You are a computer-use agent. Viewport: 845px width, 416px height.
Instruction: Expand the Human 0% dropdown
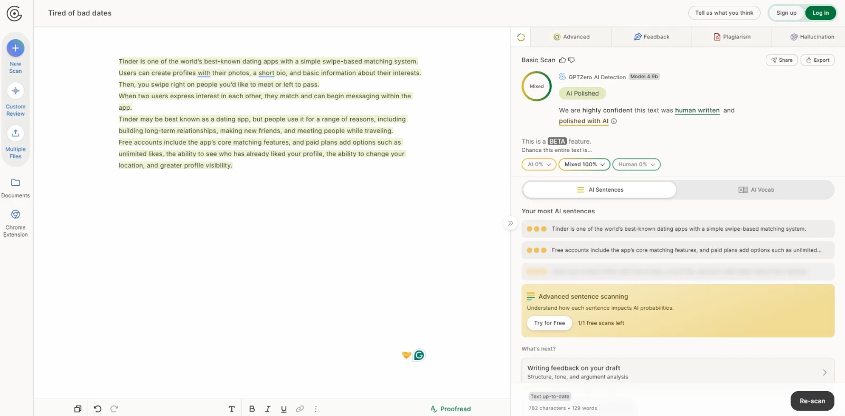coord(636,165)
